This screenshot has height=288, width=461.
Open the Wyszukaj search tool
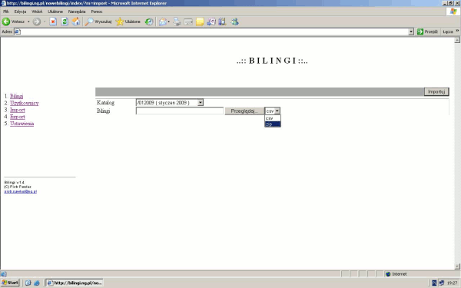[98, 22]
